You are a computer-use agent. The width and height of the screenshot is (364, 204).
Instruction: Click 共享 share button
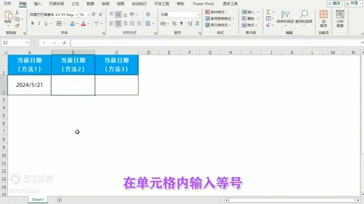(354, 3)
